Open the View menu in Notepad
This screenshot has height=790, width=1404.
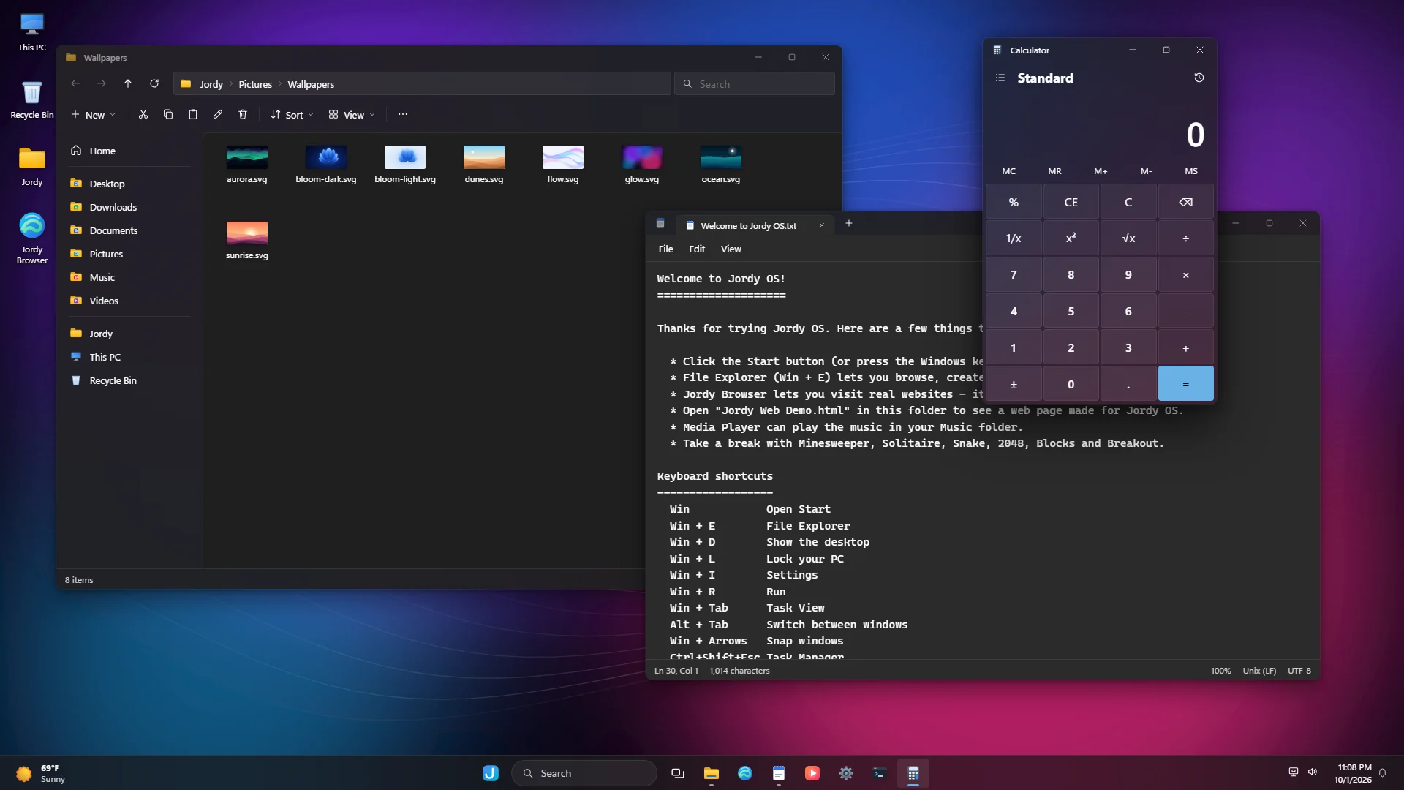click(731, 249)
